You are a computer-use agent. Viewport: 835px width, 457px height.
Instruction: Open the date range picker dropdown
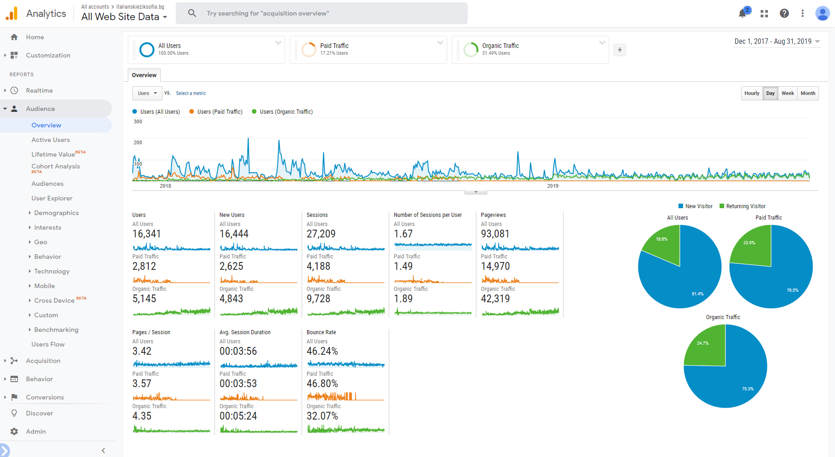pyautogui.click(x=777, y=42)
